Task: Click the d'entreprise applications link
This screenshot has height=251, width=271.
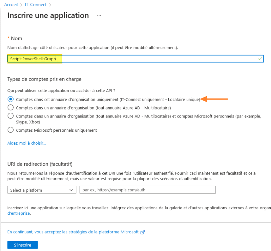Action: 19,213
